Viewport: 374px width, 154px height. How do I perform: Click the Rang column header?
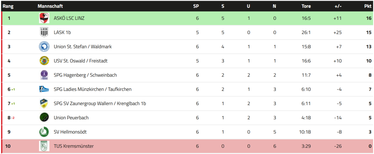pos(8,6)
